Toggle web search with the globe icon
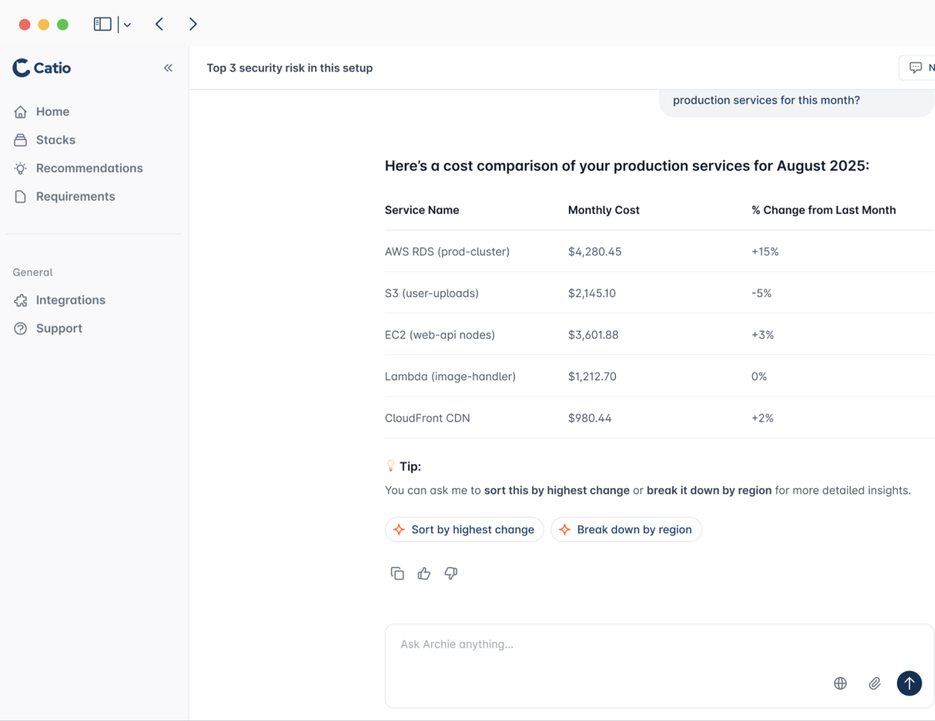Screen dimensions: 935x721 point(840,683)
